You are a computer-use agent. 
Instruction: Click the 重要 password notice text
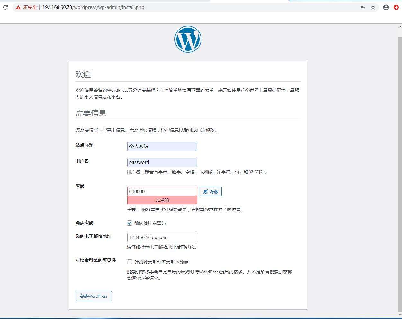[185, 210]
